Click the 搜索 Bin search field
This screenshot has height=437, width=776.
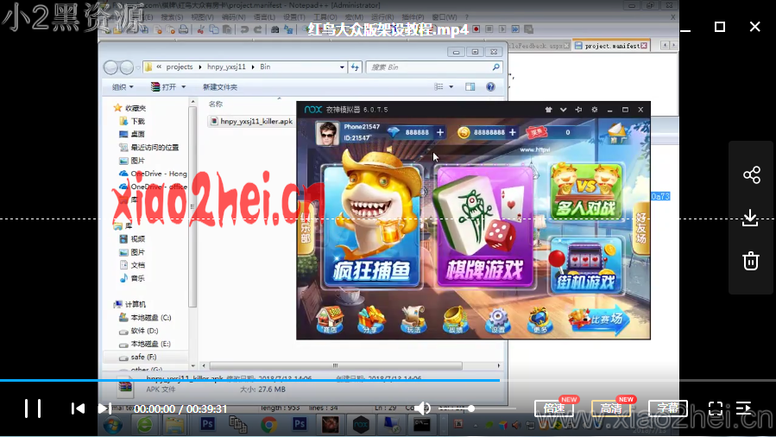(x=434, y=66)
